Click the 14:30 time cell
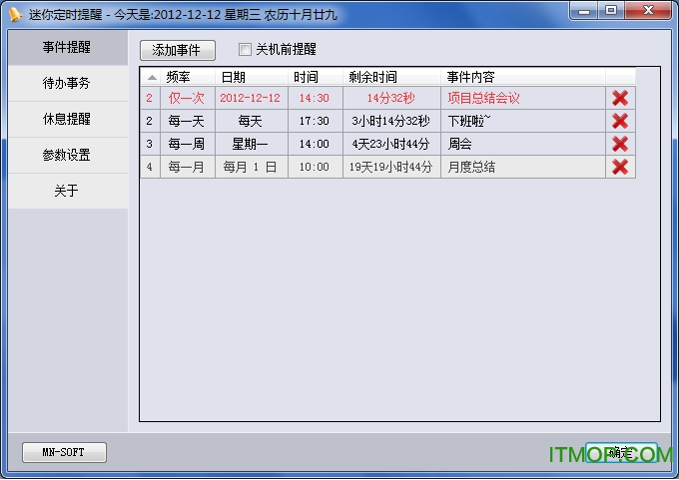 (316, 98)
